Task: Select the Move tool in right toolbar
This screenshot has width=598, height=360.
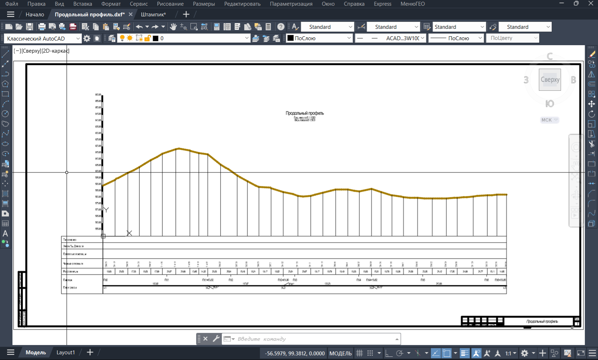Action: pyautogui.click(x=592, y=104)
